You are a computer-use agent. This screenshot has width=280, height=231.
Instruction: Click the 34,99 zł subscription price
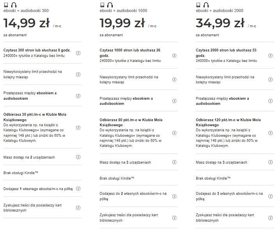[220, 23]
